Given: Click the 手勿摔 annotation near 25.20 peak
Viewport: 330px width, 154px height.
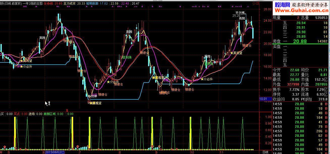Looking at the screenshot, I should pos(240,13).
